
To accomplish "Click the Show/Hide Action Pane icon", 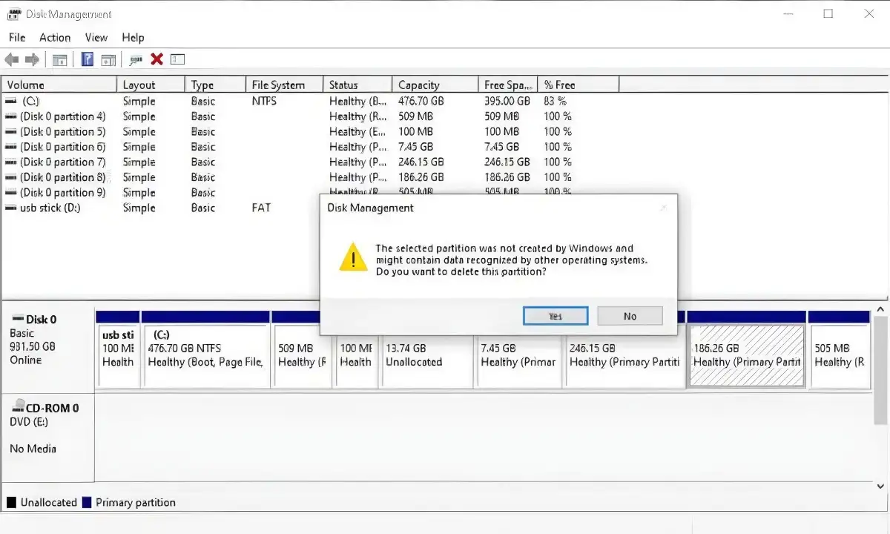I will click(108, 59).
